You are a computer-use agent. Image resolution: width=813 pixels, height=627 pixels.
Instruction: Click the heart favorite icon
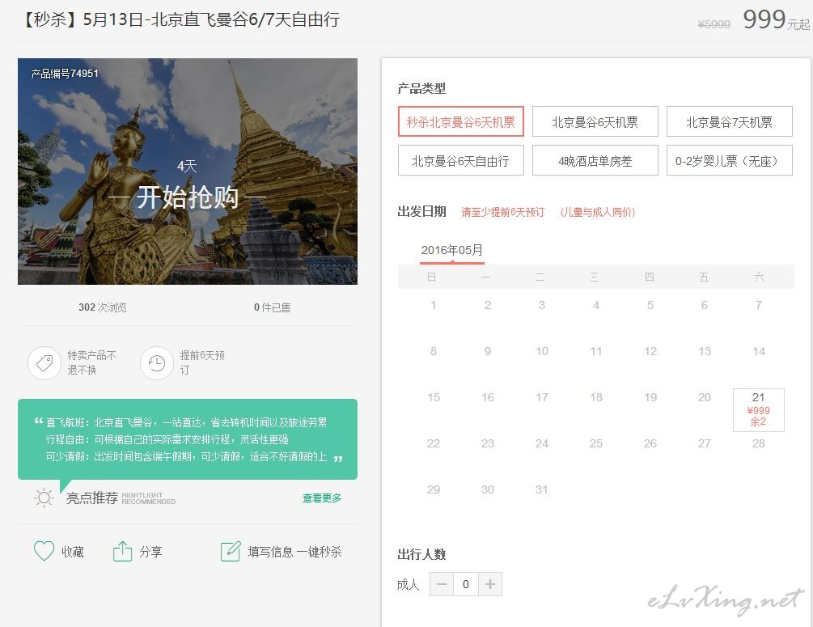(x=44, y=551)
